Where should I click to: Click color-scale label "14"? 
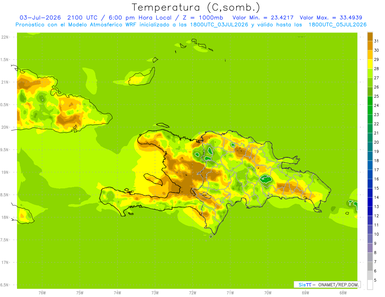pyautogui.click(x=376, y=197)
